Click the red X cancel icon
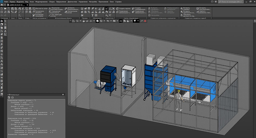The width and height of the screenshot is (256, 138). (x=145, y=21)
